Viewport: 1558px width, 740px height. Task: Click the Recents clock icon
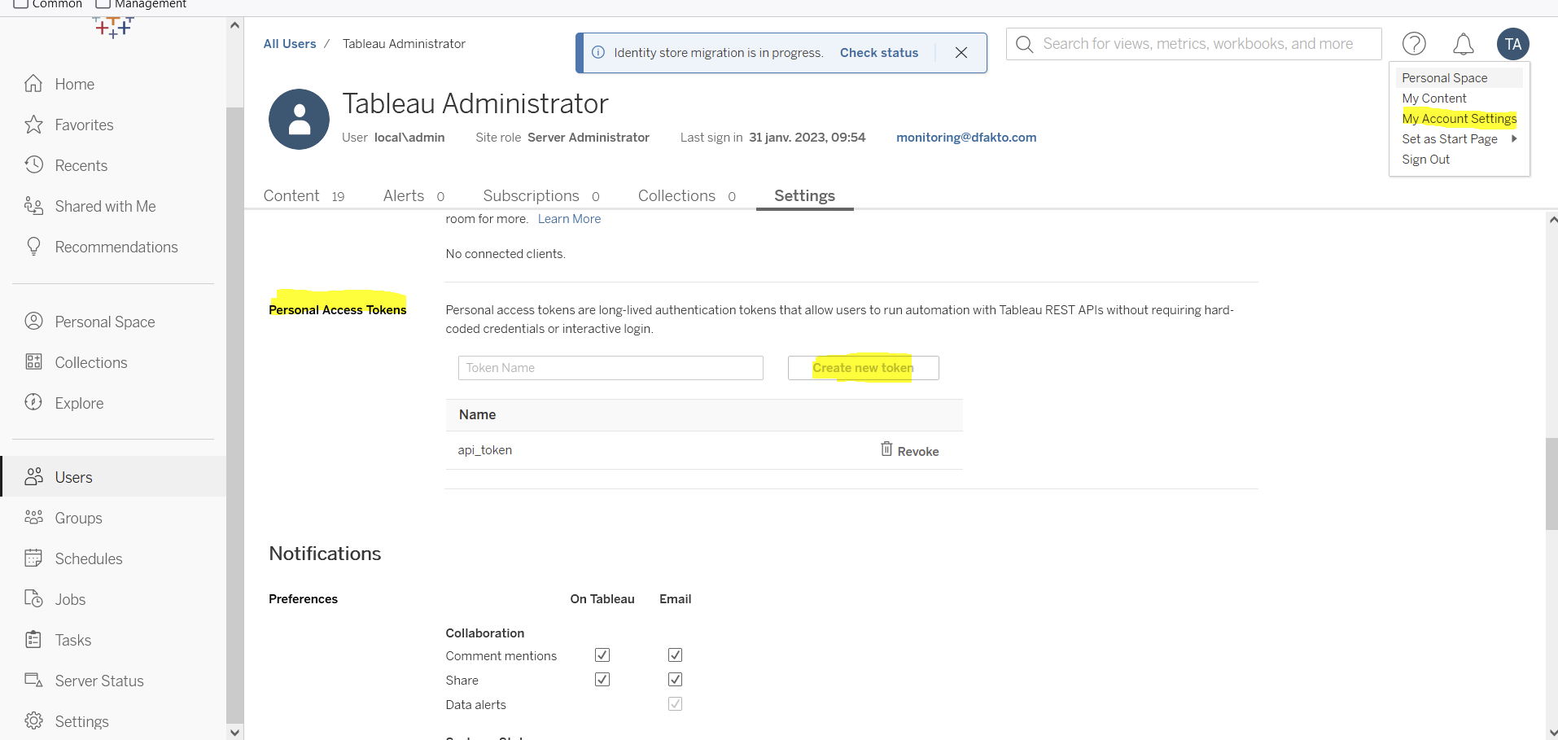click(33, 165)
